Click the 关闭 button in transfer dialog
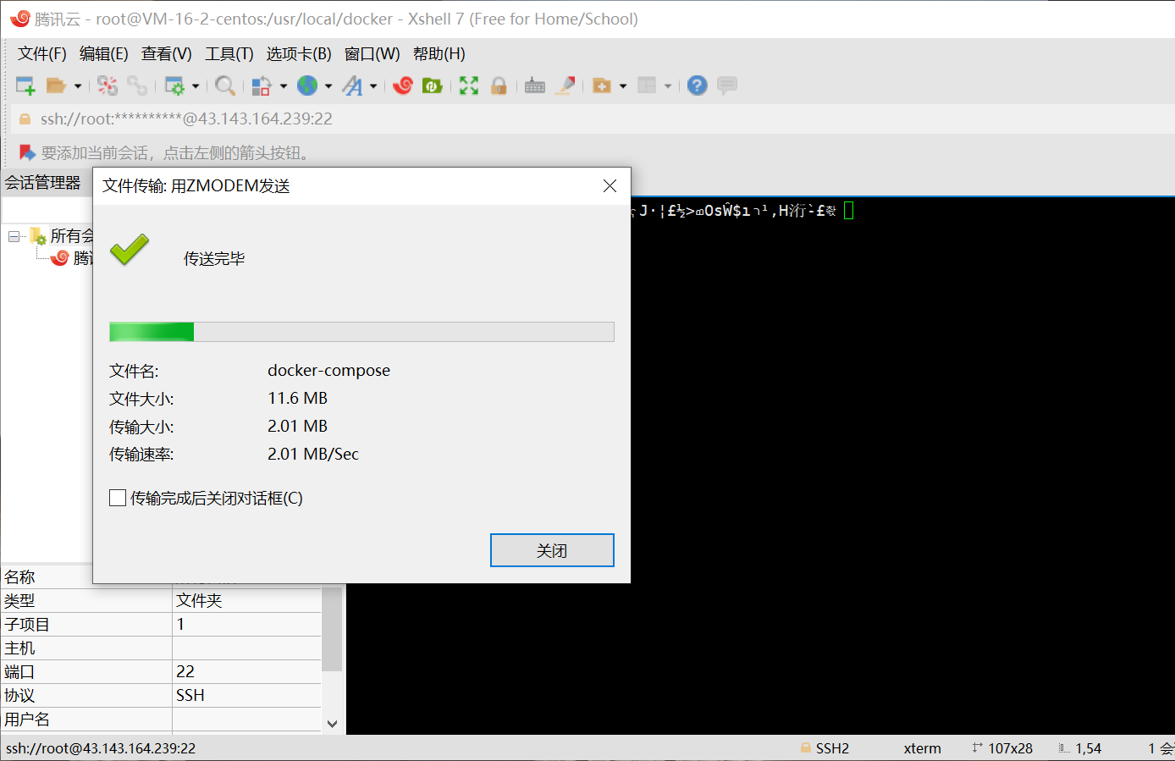This screenshot has width=1175, height=761. click(552, 550)
